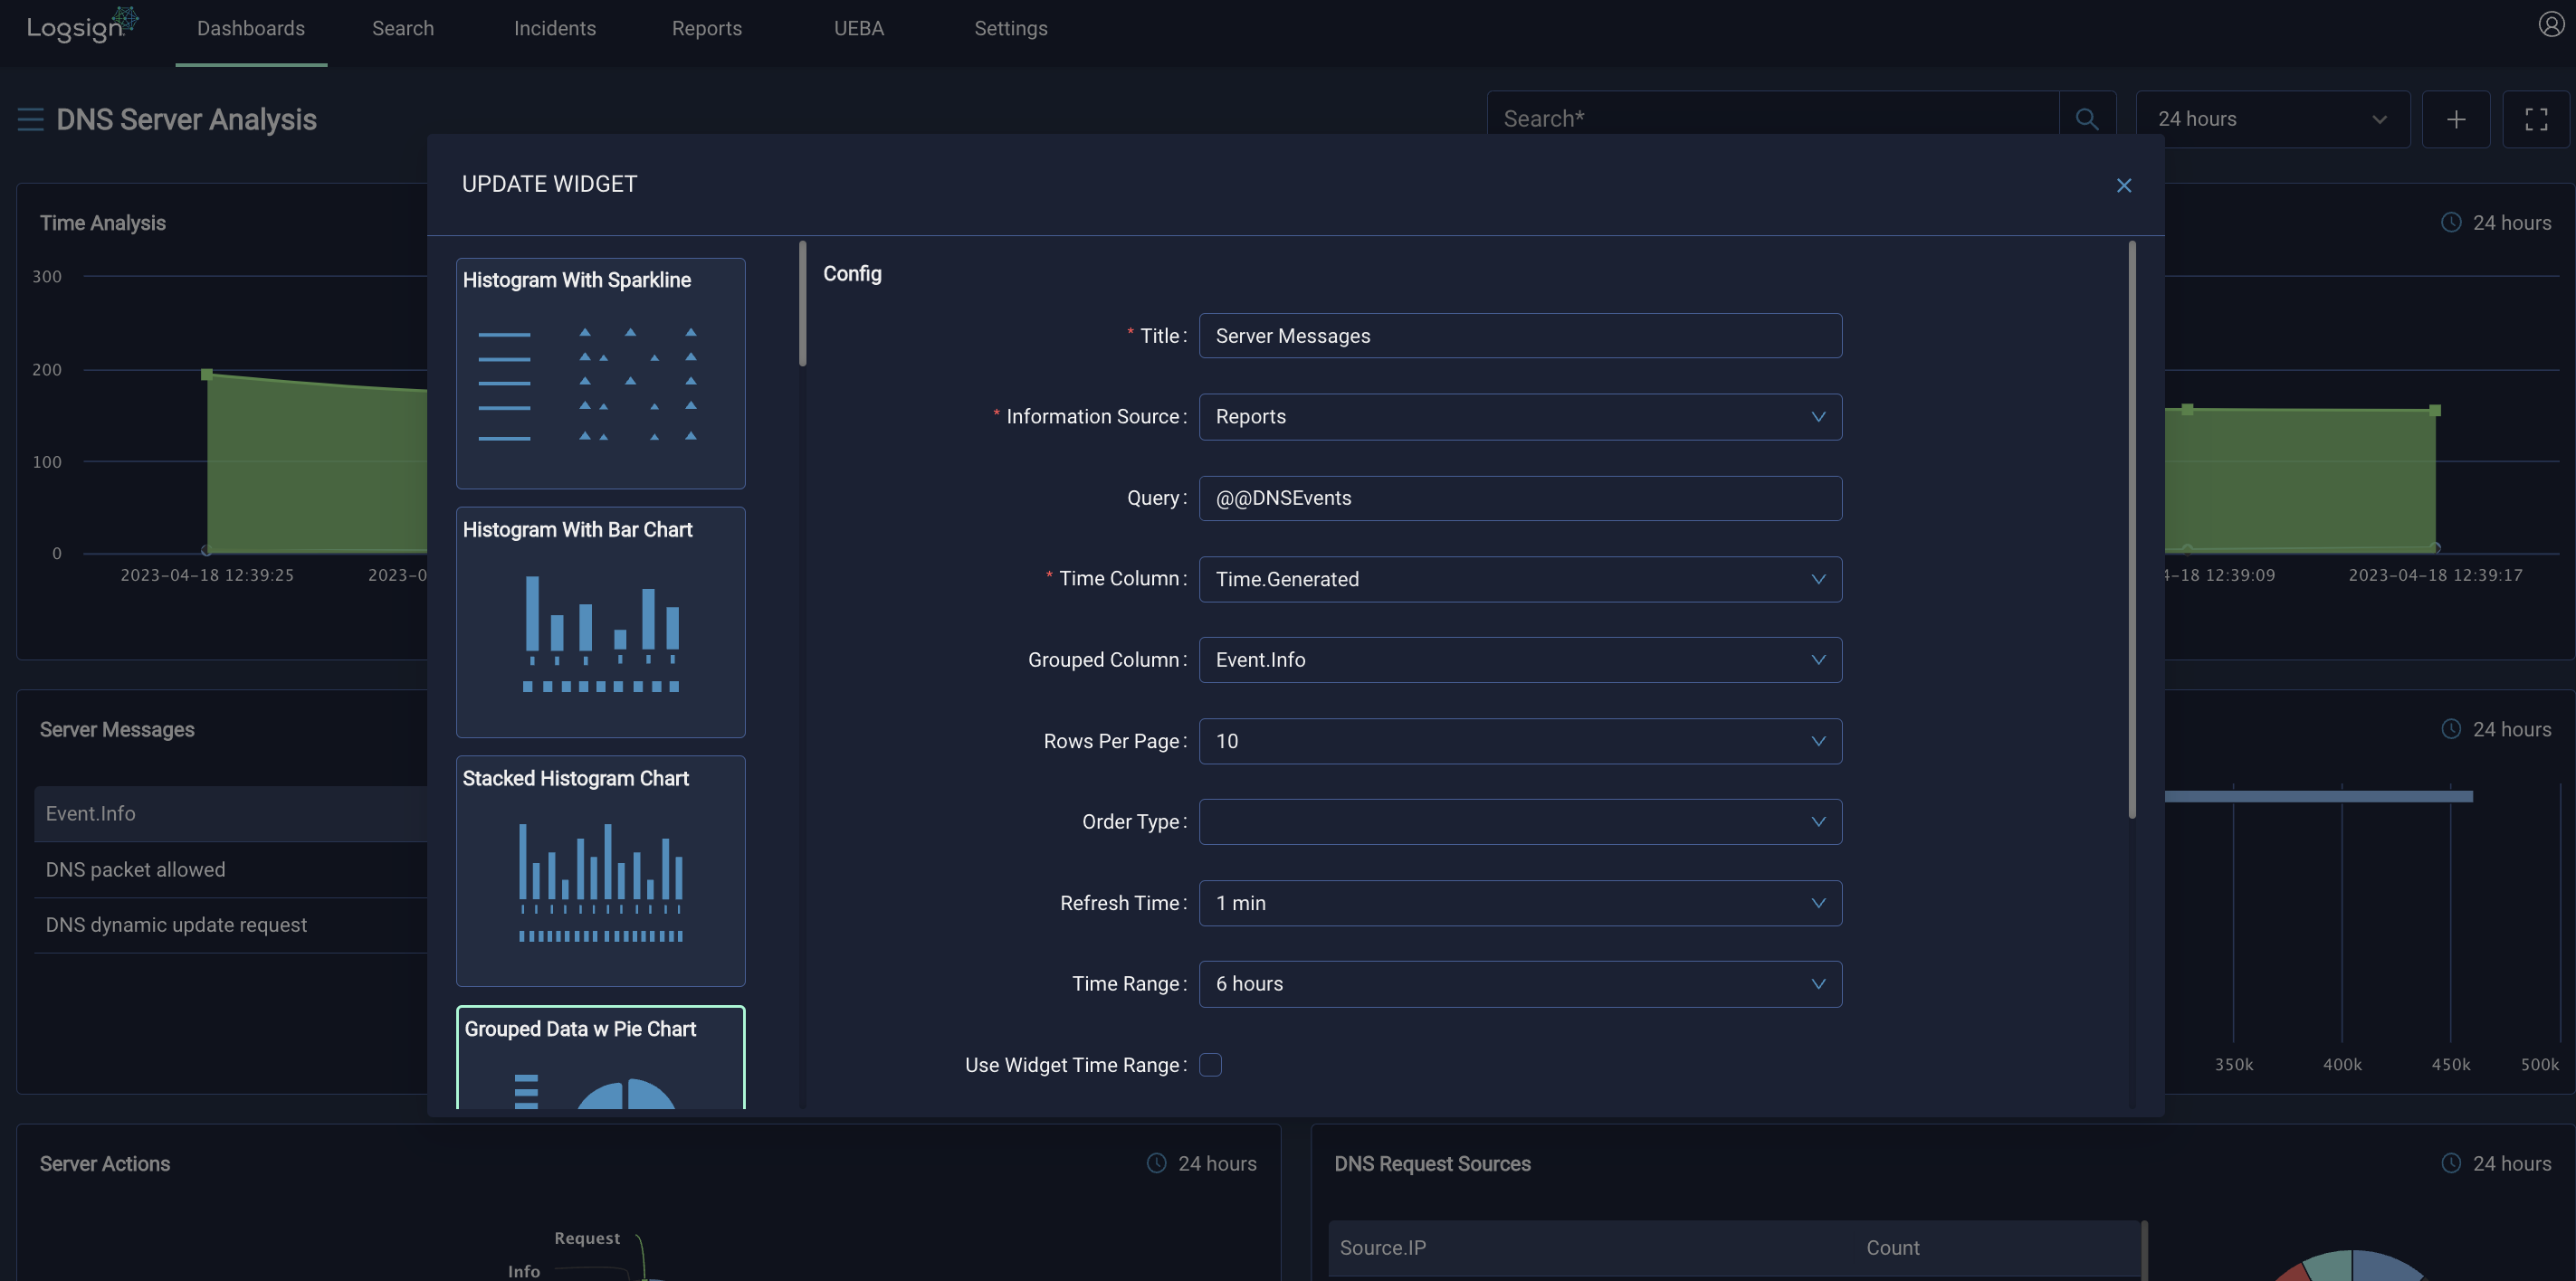The image size is (2576, 1281).
Task: Click the Server Actions clock icon
Action: [x=1156, y=1163]
